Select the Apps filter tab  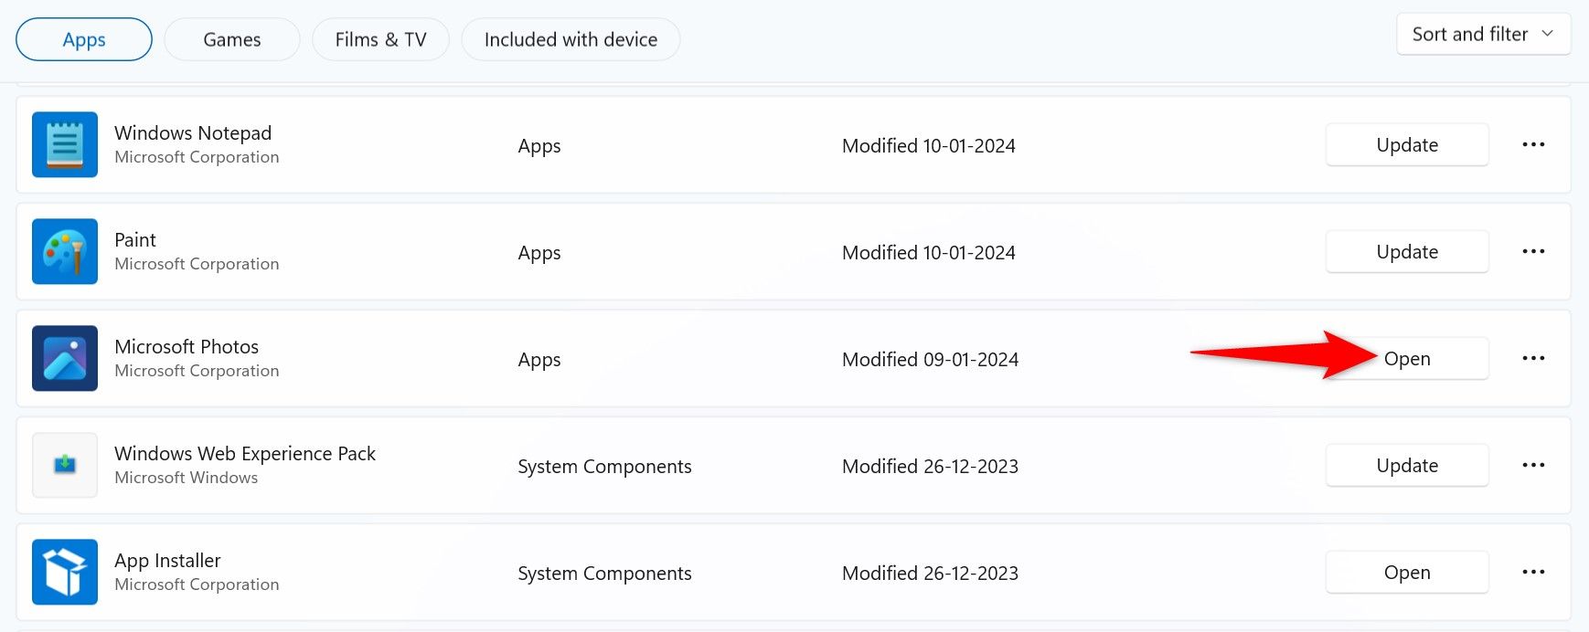[84, 40]
